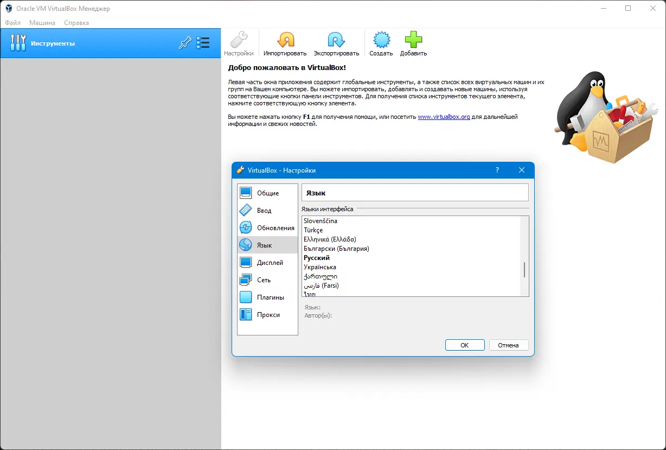Click the Отмена button

click(x=509, y=345)
